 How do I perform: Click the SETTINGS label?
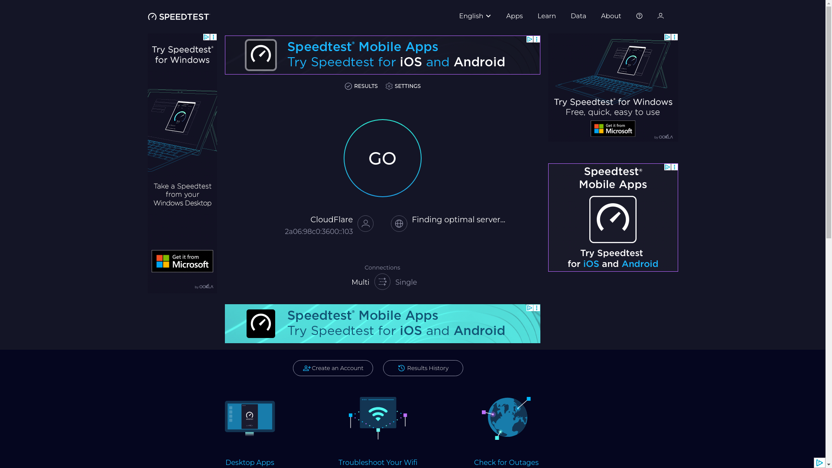pyautogui.click(x=407, y=86)
